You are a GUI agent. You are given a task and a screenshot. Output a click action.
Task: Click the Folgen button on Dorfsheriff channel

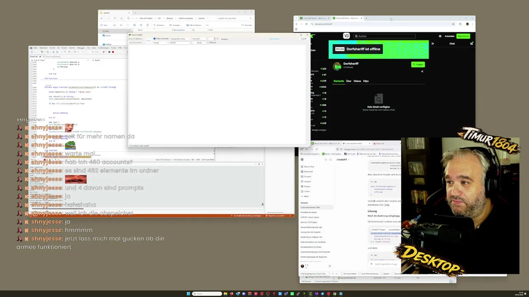pos(418,64)
